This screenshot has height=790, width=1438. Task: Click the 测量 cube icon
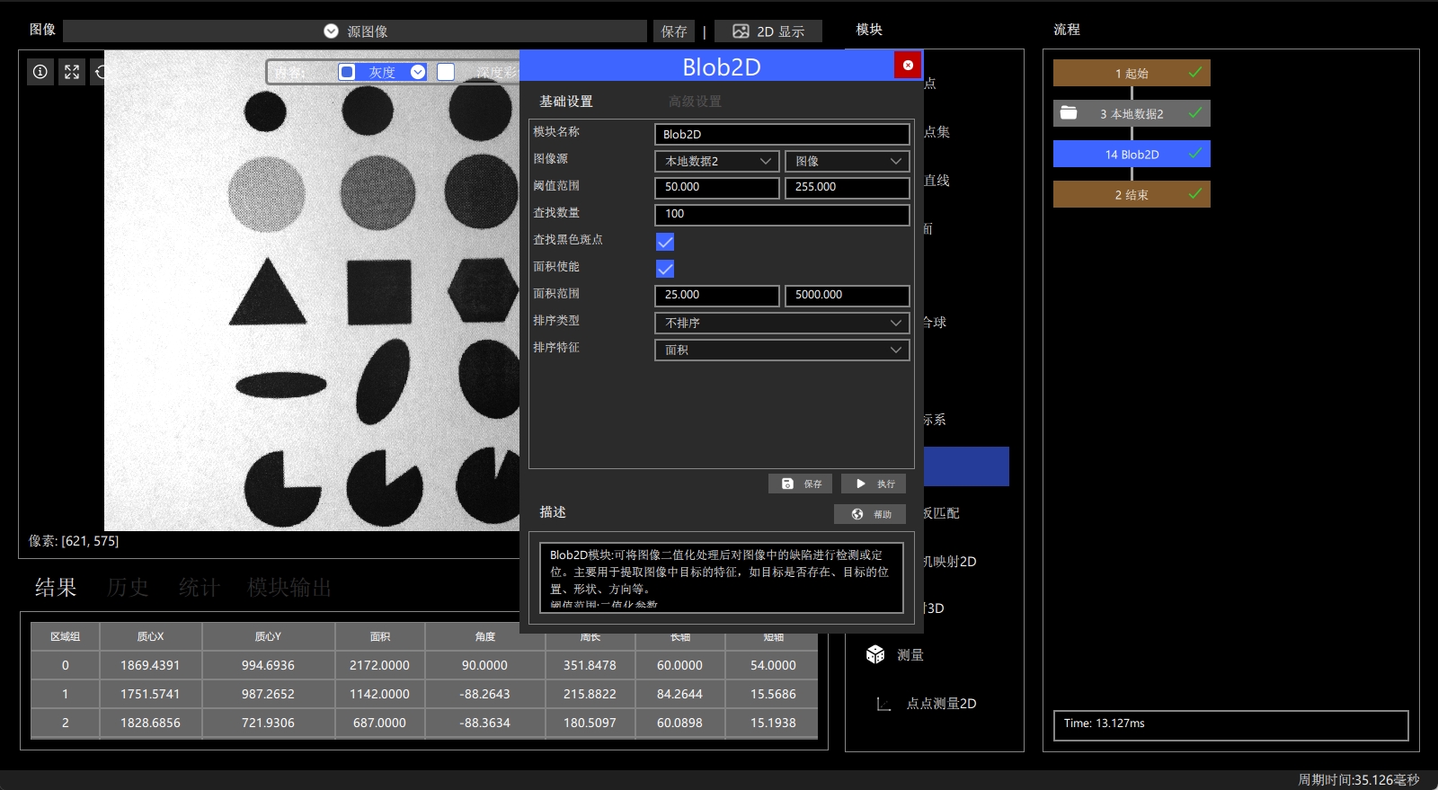[875, 654]
